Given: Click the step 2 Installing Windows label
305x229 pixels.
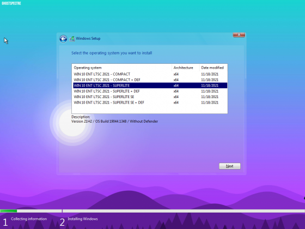Looking at the screenshot, I should tap(83, 219).
